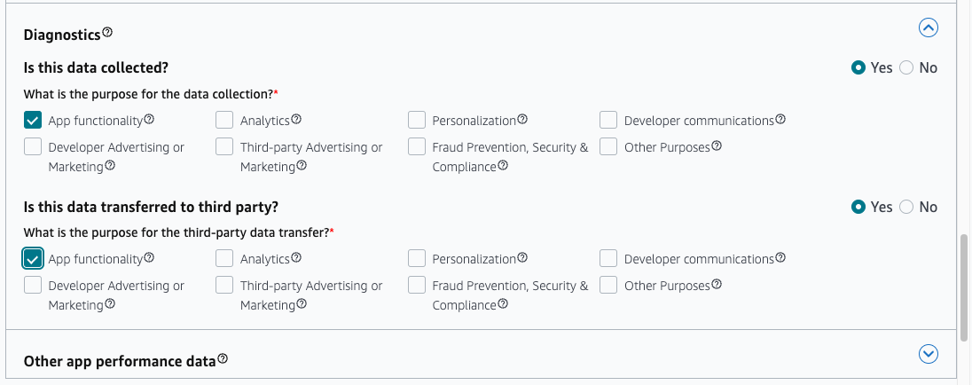Check Analytics for third-party data transfer
The width and height of the screenshot is (972, 385).
[x=224, y=258]
